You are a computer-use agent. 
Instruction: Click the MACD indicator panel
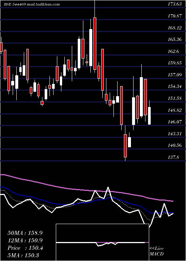[x=102, y=242]
